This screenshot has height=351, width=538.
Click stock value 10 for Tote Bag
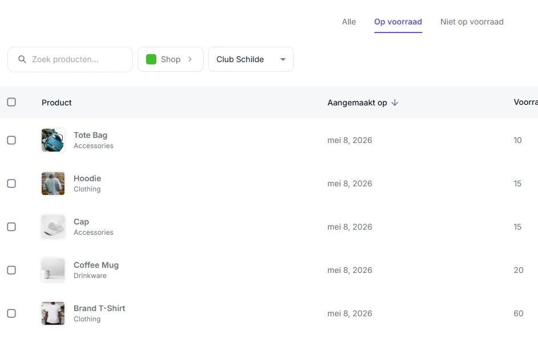[518, 140]
